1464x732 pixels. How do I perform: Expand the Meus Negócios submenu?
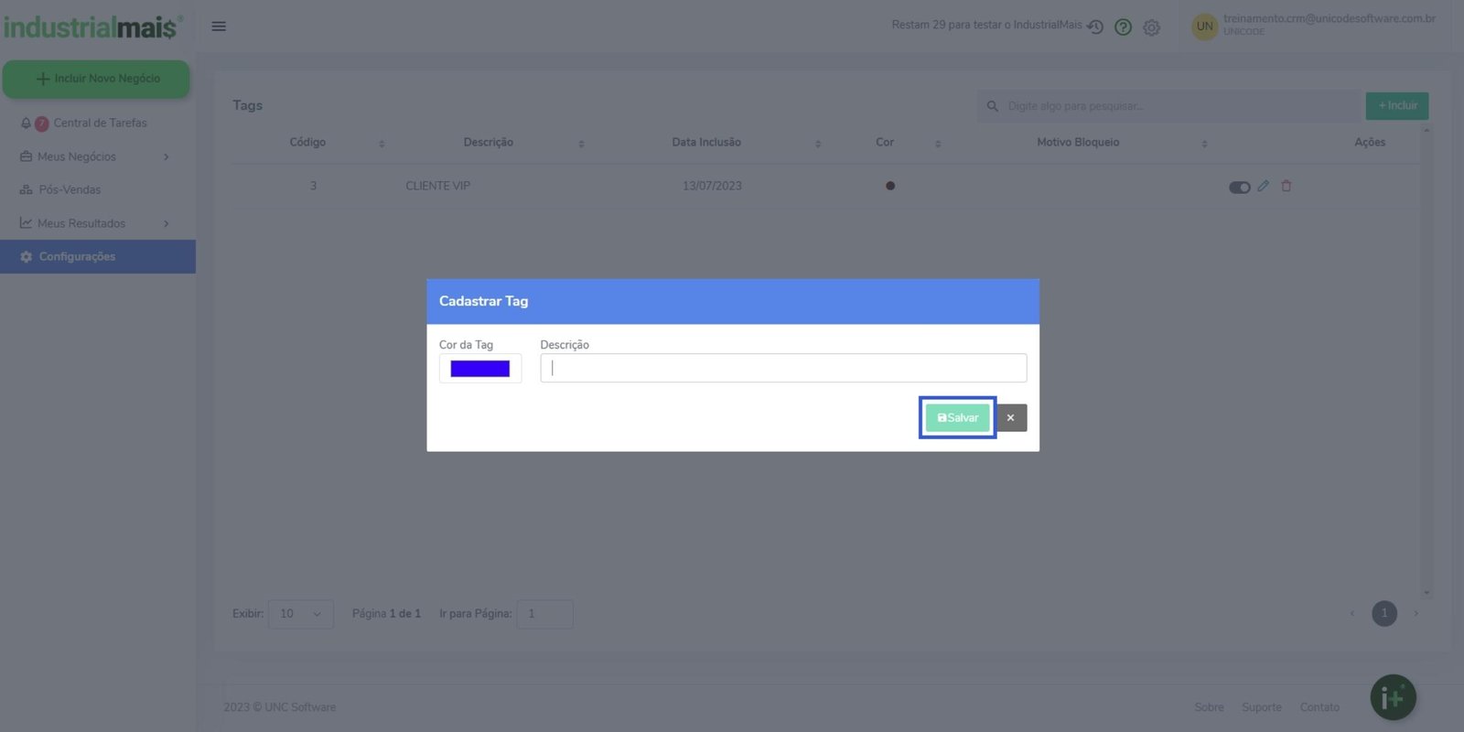coord(166,157)
